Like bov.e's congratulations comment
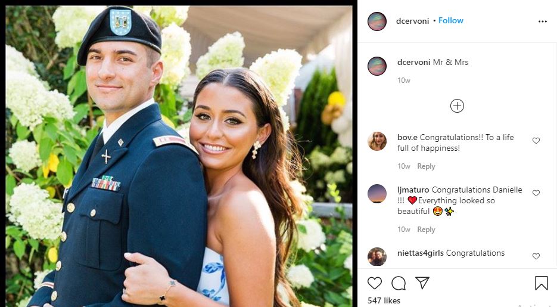This screenshot has width=557, height=307. tap(536, 141)
